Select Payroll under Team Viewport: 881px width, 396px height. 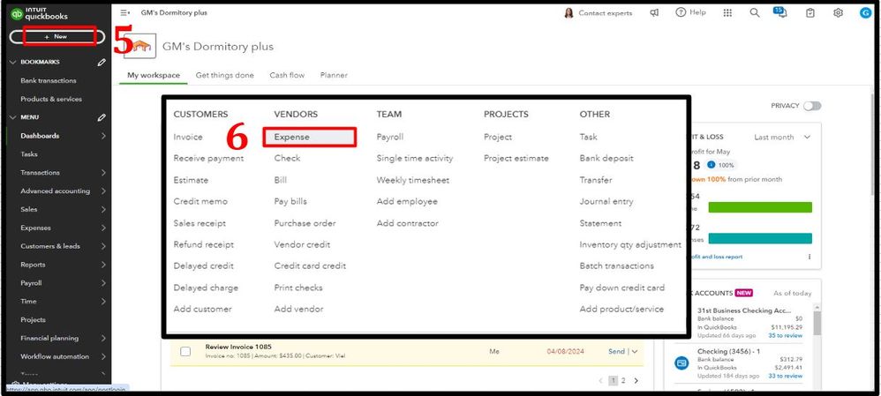pyautogui.click(x=390, y=137)
